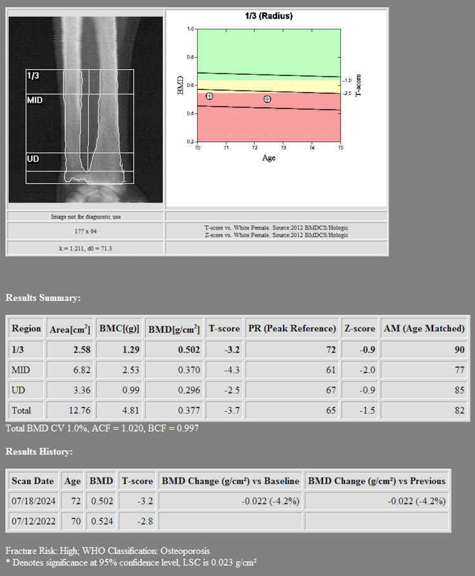Image resolution: width=475 pixels, height=576 pixels.
Task: Select the 07/18/2024 scan date
Action: coord(34,501)
